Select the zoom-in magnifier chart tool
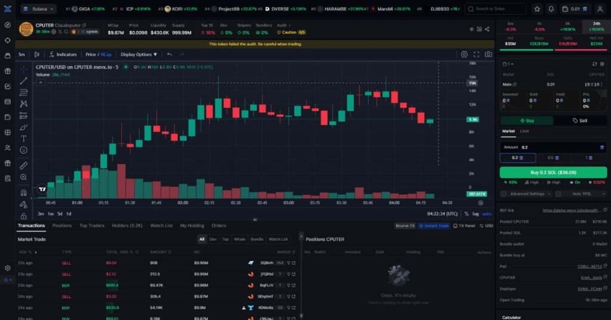Screen dimensions: 611x320 (x=23, y=177)
